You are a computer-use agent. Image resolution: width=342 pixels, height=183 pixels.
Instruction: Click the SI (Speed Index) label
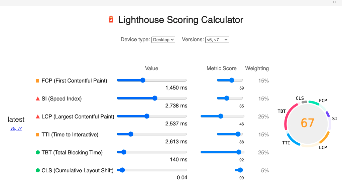click(62, 98)
